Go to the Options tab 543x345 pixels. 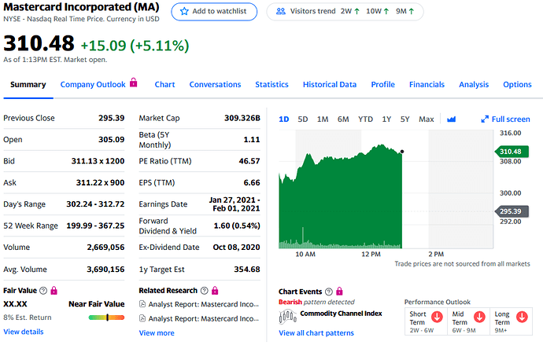coord(517,85)
